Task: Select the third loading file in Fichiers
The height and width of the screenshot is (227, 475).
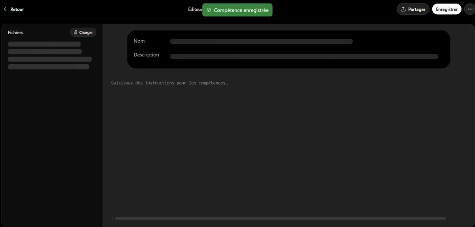Action: [50, 59]
